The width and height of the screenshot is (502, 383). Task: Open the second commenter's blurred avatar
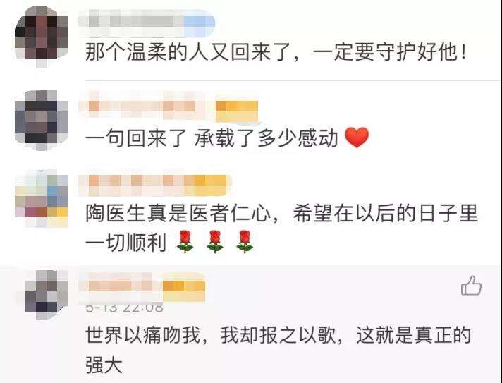(42, 121)
